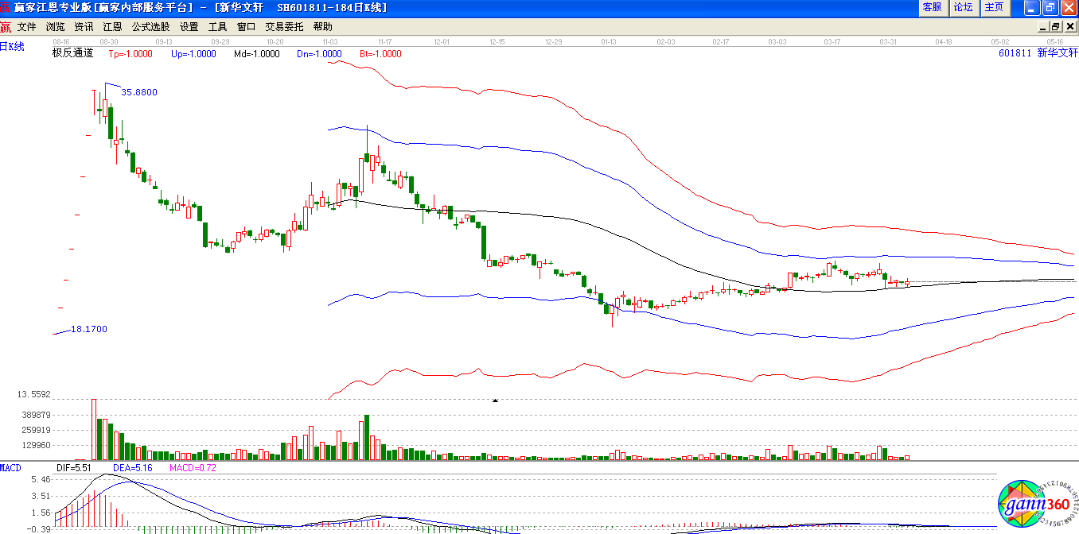1079x534 pixels.
Task: Click the small black triangle marker
Action: pos(495,400)
